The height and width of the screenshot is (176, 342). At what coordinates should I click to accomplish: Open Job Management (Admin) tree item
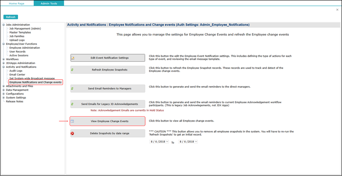pyautogui.click(x=25, y=29)
